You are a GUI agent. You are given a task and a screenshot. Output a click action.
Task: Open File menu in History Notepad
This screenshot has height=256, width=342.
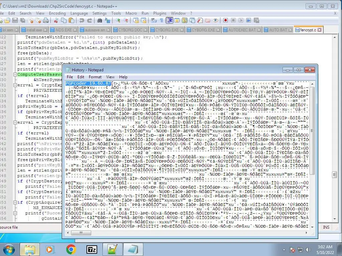70,77
